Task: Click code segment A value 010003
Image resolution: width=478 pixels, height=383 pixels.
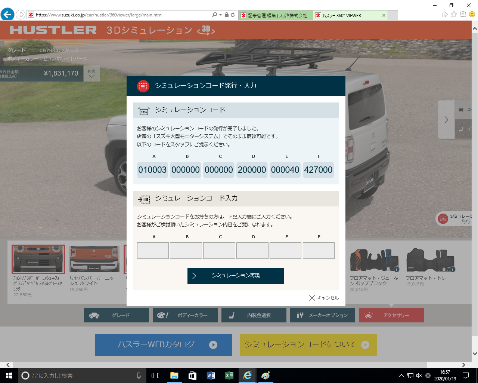Action: (x=152, y=170)
